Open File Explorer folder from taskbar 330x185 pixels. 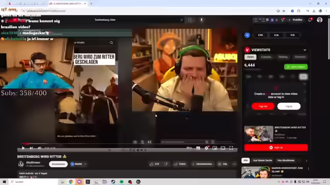pos(105,181)
